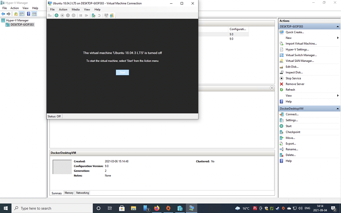341x213 pixels.
Task: Open Action menu in Hyper-V Manager
Action: [15, 8]
